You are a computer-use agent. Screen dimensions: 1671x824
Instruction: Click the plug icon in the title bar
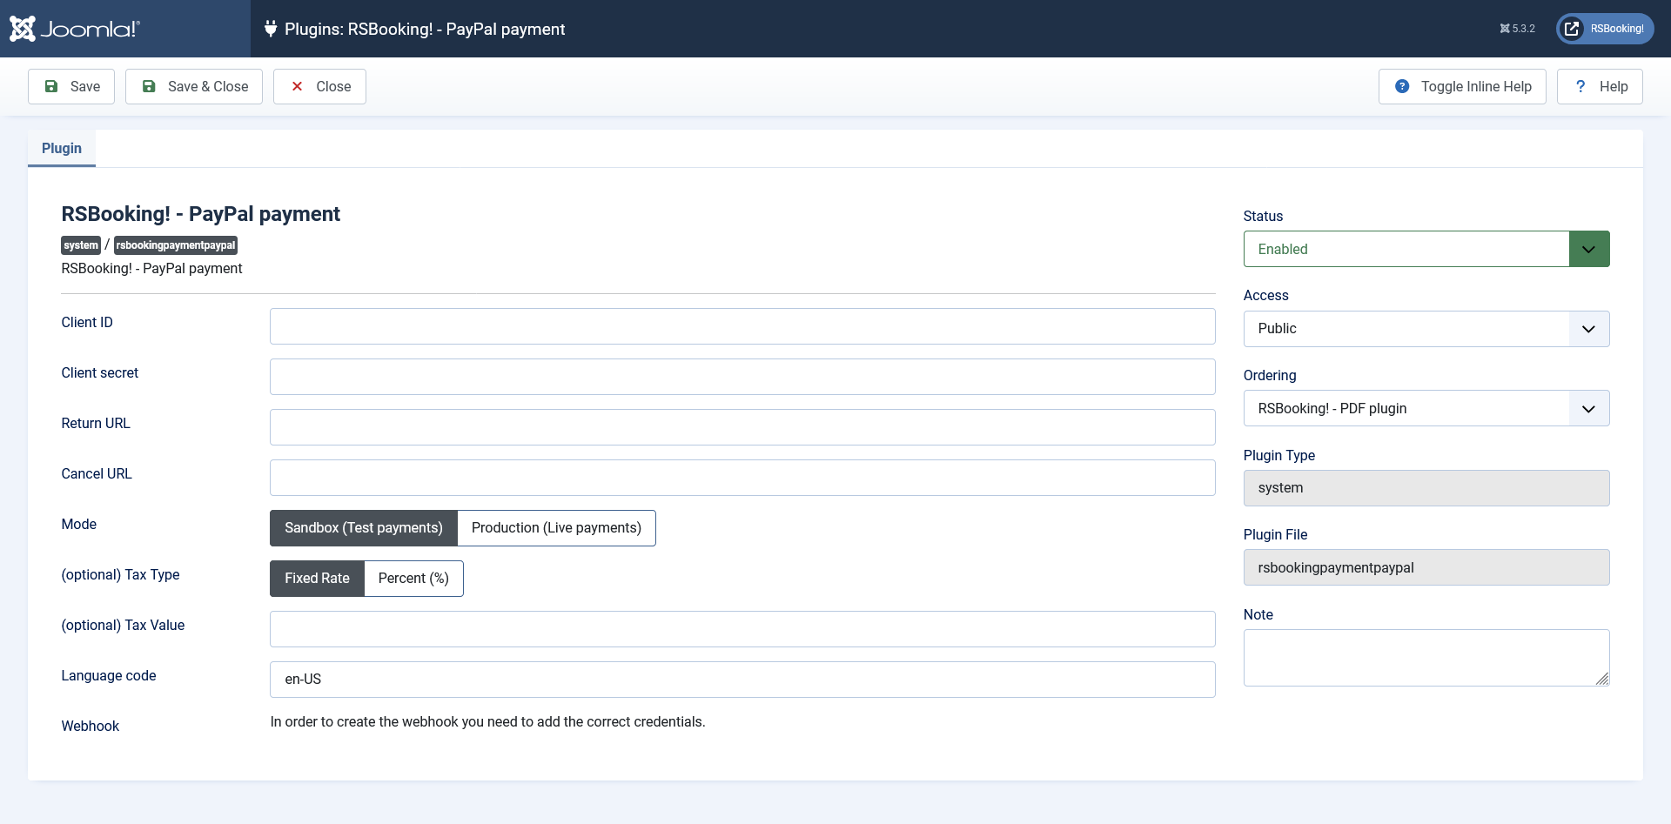(270, 29)
